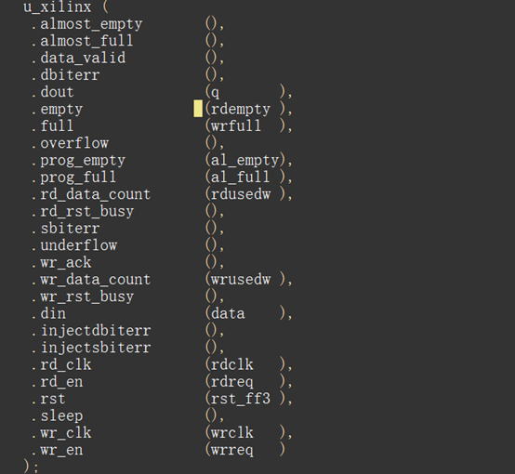Click the overflow port name
515x474 pixels.
pyautogui.click(x=74, y=143)
